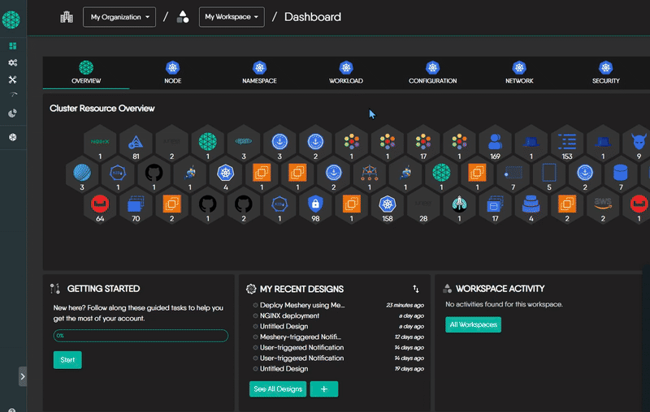Open the My Organization dropdown
The width and height of the screenshot is (650, 412).
pos(119,17)
